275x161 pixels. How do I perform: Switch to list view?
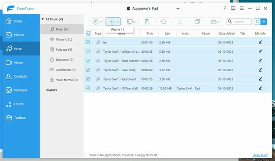pyautogui.click(x=264, y=22)
